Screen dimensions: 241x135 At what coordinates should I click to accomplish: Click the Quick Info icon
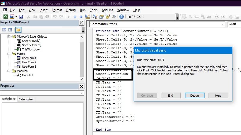pos(196,17)
